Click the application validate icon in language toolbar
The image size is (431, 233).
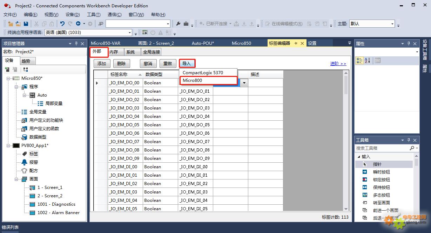point(145,32)
